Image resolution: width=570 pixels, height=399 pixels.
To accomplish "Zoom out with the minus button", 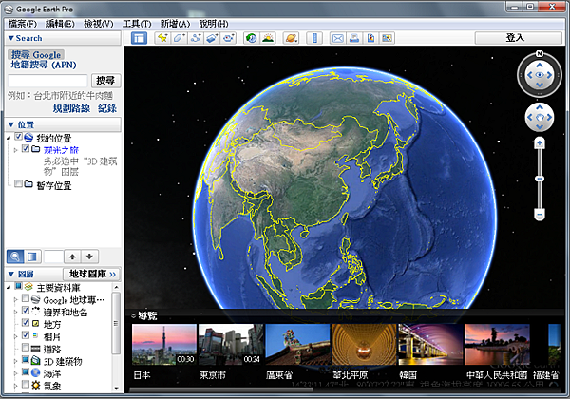I will coord(540,215).
